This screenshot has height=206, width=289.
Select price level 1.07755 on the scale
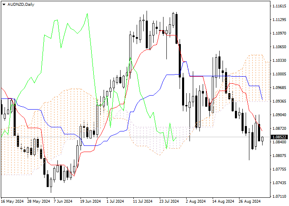pos(279,169)
